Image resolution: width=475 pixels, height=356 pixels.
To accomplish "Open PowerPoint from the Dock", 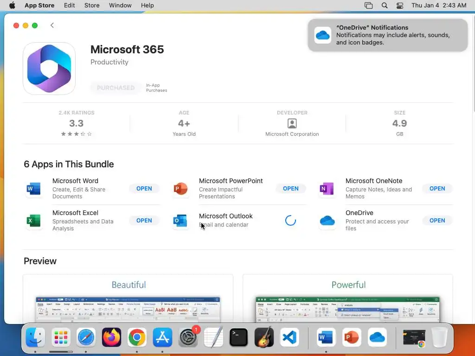I will (352, 337).
